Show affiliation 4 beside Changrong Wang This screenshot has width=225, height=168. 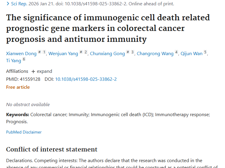[x=176, y=52]
